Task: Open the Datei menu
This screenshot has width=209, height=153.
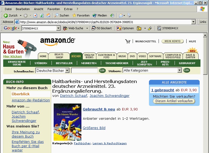Action: coord(8,9)
